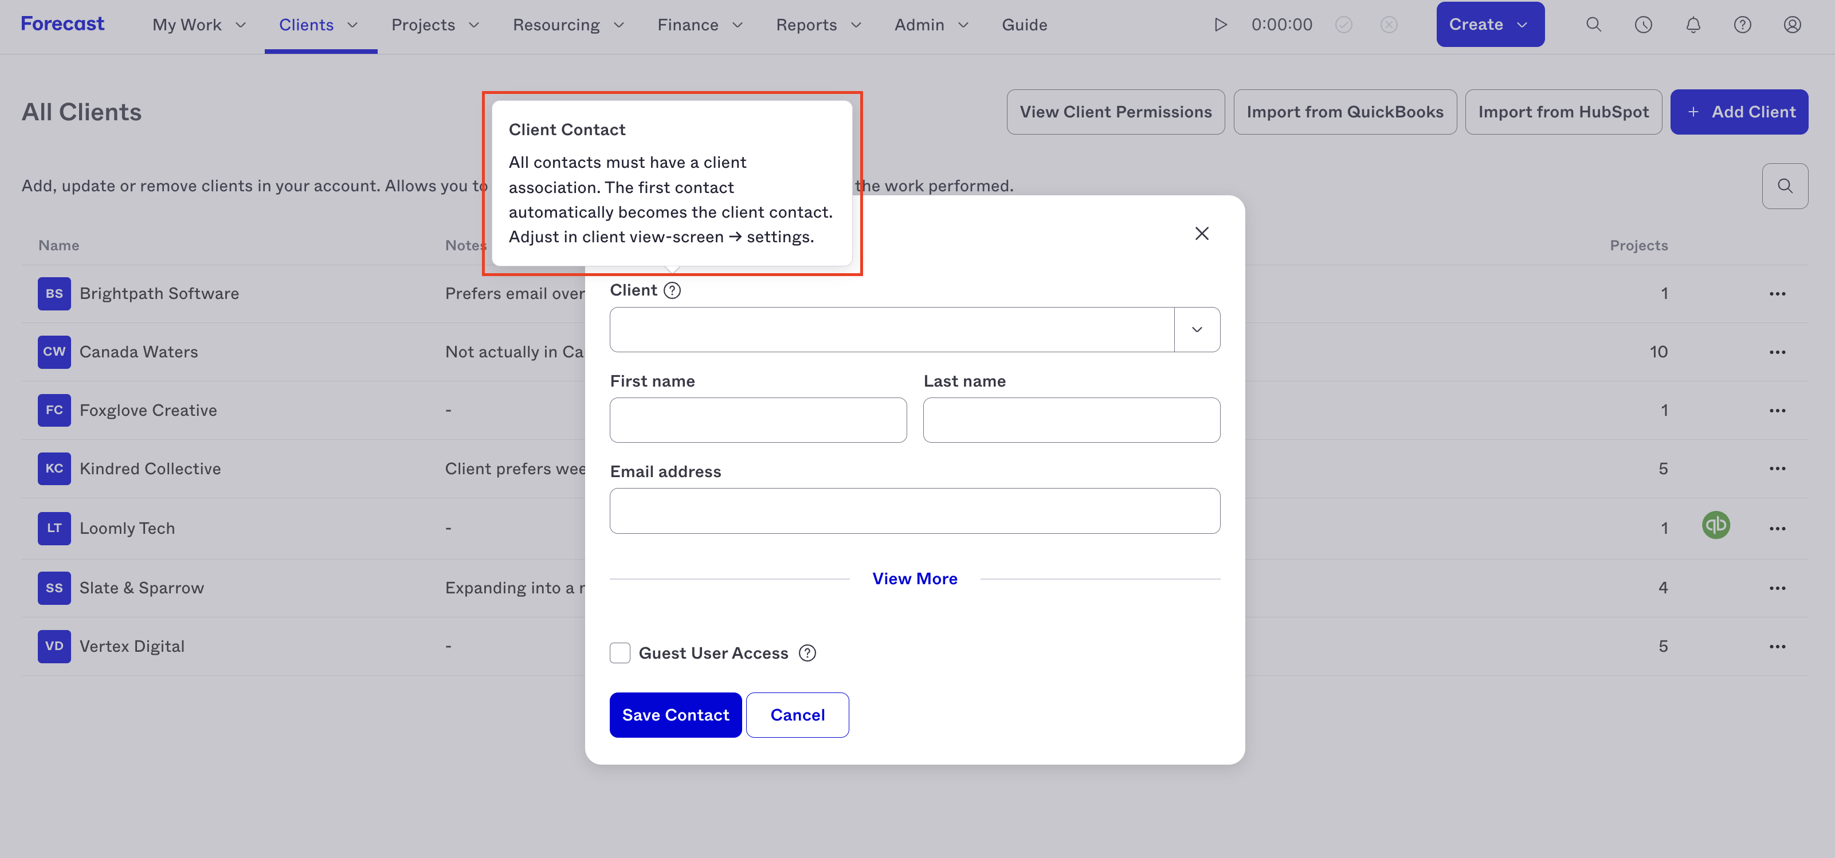Open Kindred Collective client name
This screenshot has width=1835, height=858.
150,469
